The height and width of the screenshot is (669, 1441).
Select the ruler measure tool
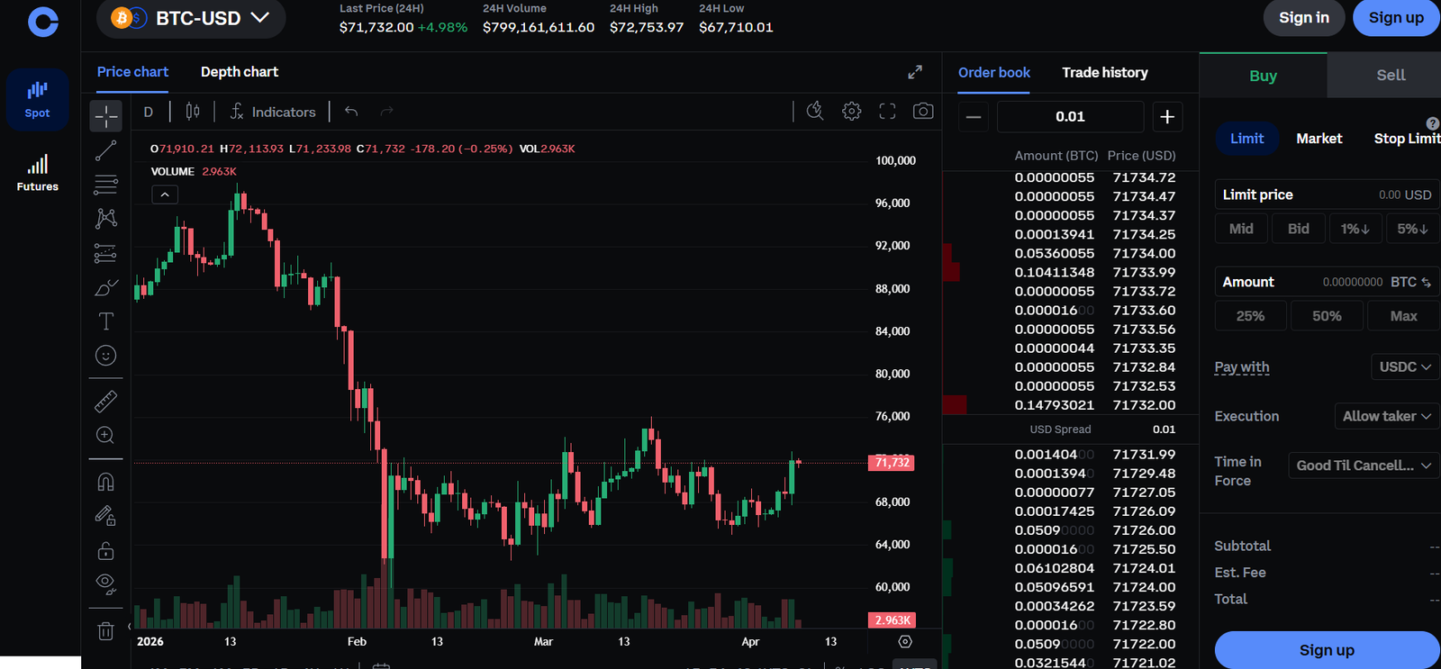tap(106, 401)
